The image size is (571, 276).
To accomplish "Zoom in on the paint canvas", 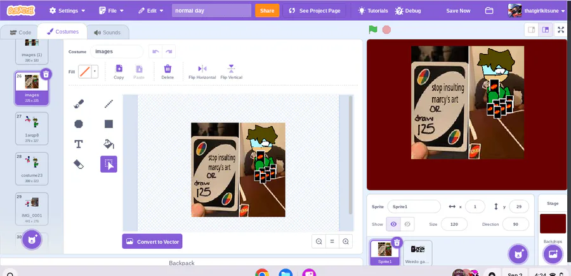I will coord(346,241).
